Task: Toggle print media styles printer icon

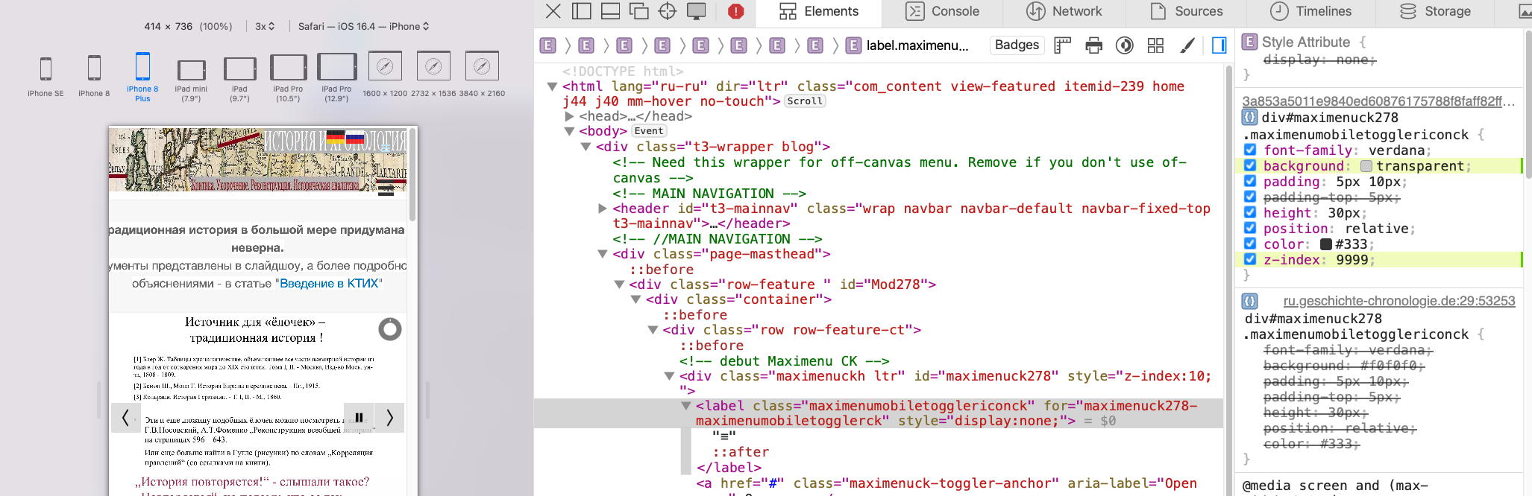Action: pos(1093,45)
